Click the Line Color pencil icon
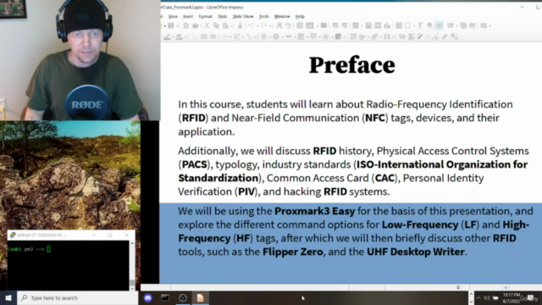This screenshot has height=305, width=542. point(167,36)
